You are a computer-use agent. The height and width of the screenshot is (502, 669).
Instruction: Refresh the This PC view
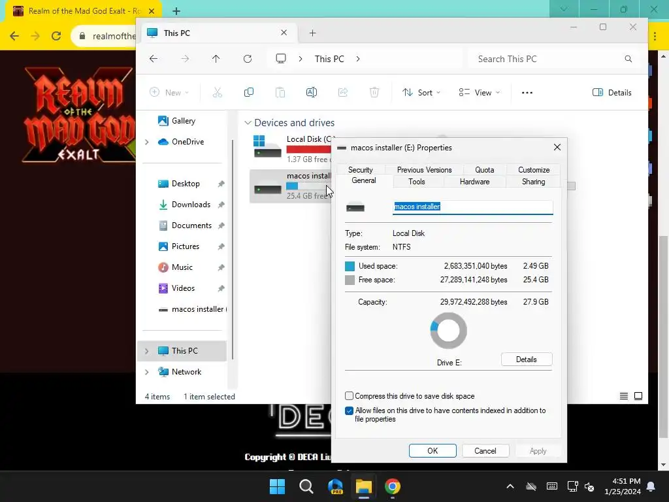(x=248, y=59)
